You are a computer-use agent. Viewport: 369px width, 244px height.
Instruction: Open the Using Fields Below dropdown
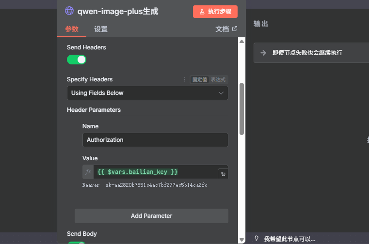[x=147, y=93]
